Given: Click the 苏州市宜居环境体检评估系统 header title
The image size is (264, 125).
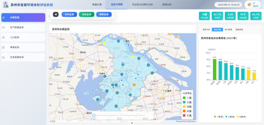Looking at the screenshot, I should [32, 5].
